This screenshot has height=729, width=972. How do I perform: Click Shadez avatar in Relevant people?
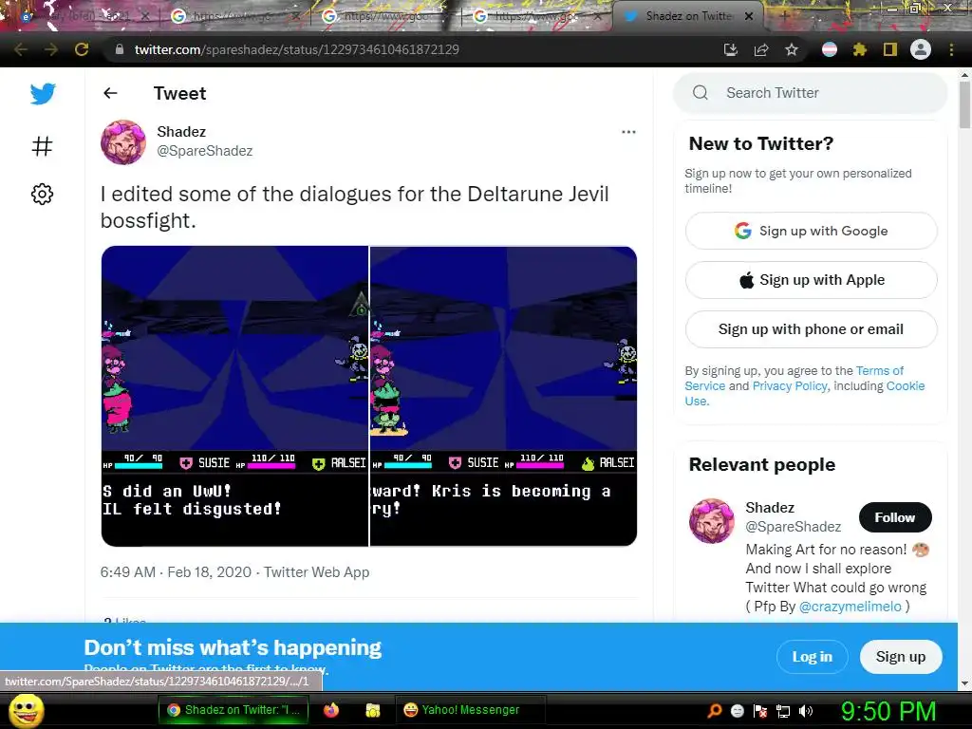712,521
